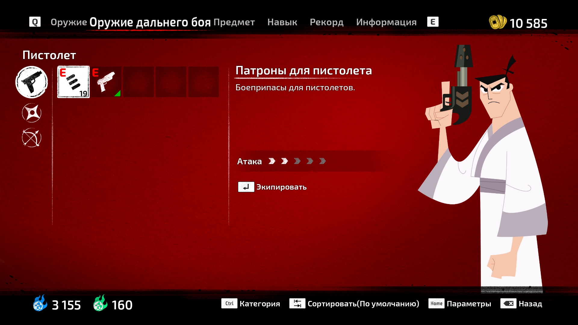Switch to the Предмет tab
Viewport: 578px width, 325px height.
pyautogui.click(x=234, y=22)
